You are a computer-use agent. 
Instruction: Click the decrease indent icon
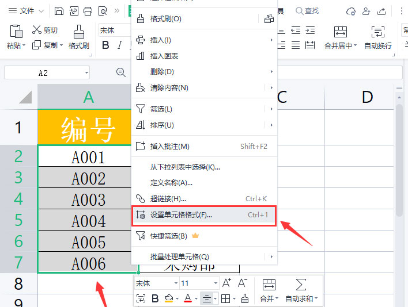coord(296,30)
